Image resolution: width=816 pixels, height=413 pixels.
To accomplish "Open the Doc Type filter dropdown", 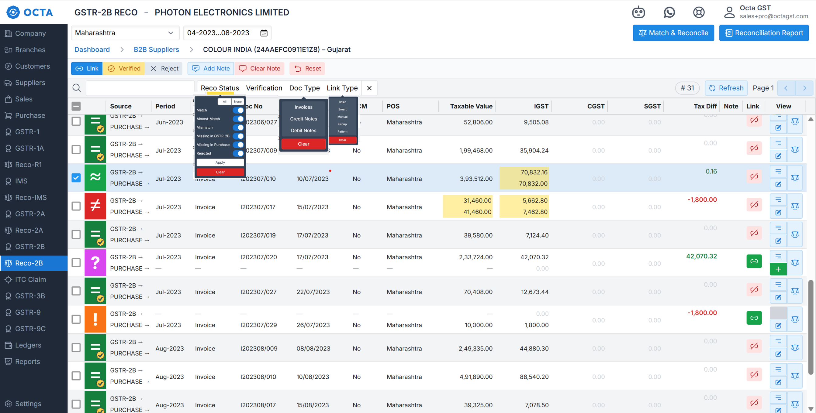I will 304,88.
